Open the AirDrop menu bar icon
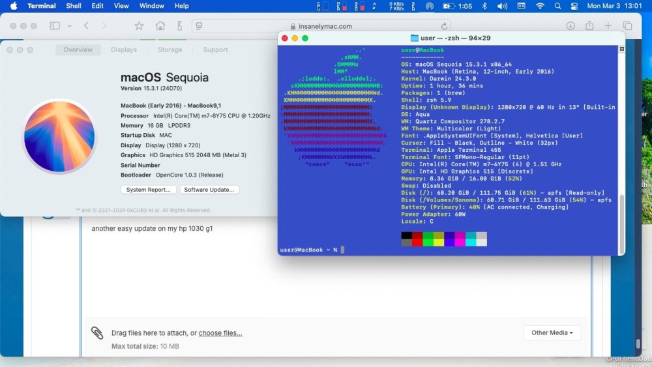Viewport: 652px width, 367px height. [430, 6]
